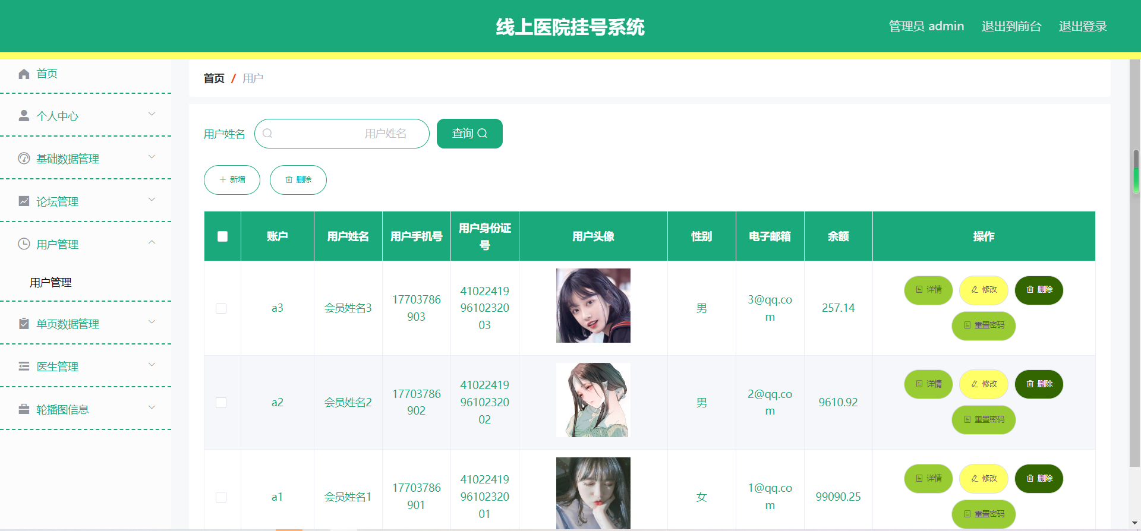This screenshot has width=1141, height=531.
Task: Open 个人中心 sidebar menu
Action: tap(86, 116)
